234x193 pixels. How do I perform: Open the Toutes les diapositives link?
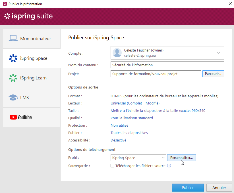(x=129, y=133)
